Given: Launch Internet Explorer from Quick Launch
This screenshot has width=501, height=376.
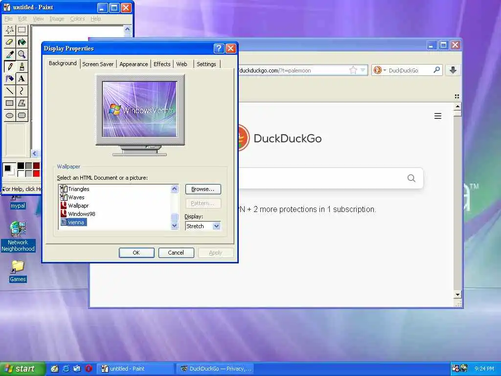Looking at the screenshot, I should point(66,369).
